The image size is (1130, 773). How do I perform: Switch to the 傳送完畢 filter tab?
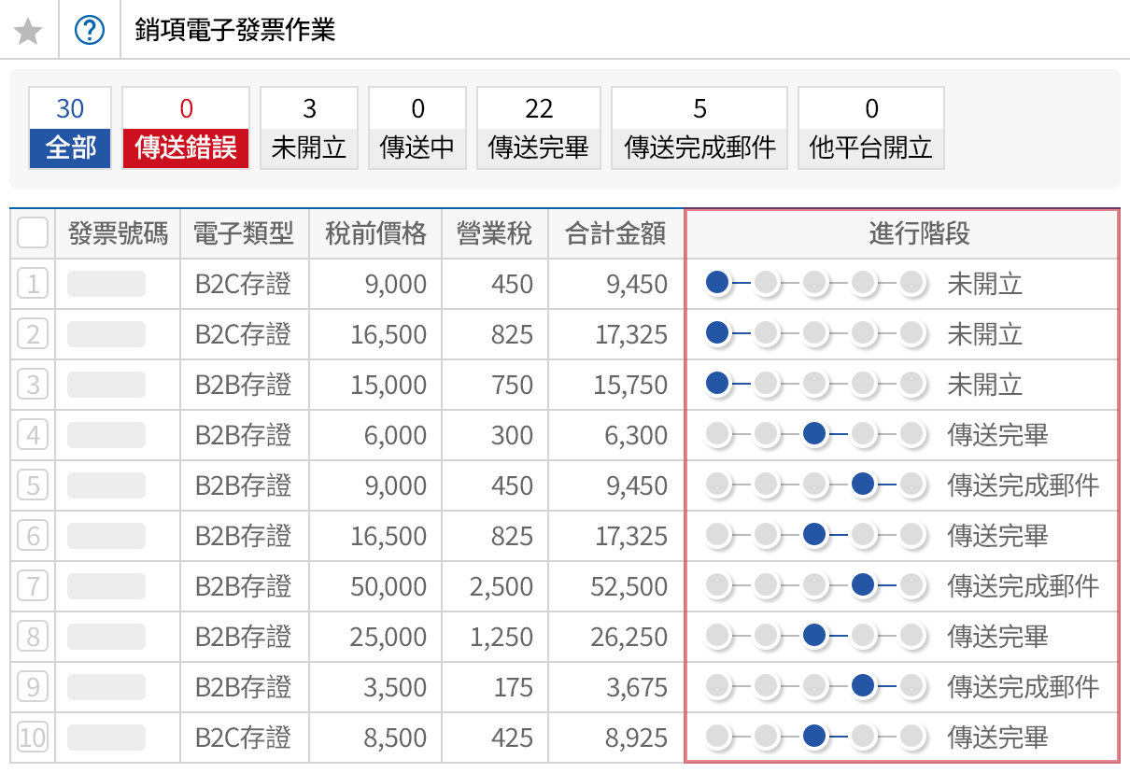click(538, 126)
